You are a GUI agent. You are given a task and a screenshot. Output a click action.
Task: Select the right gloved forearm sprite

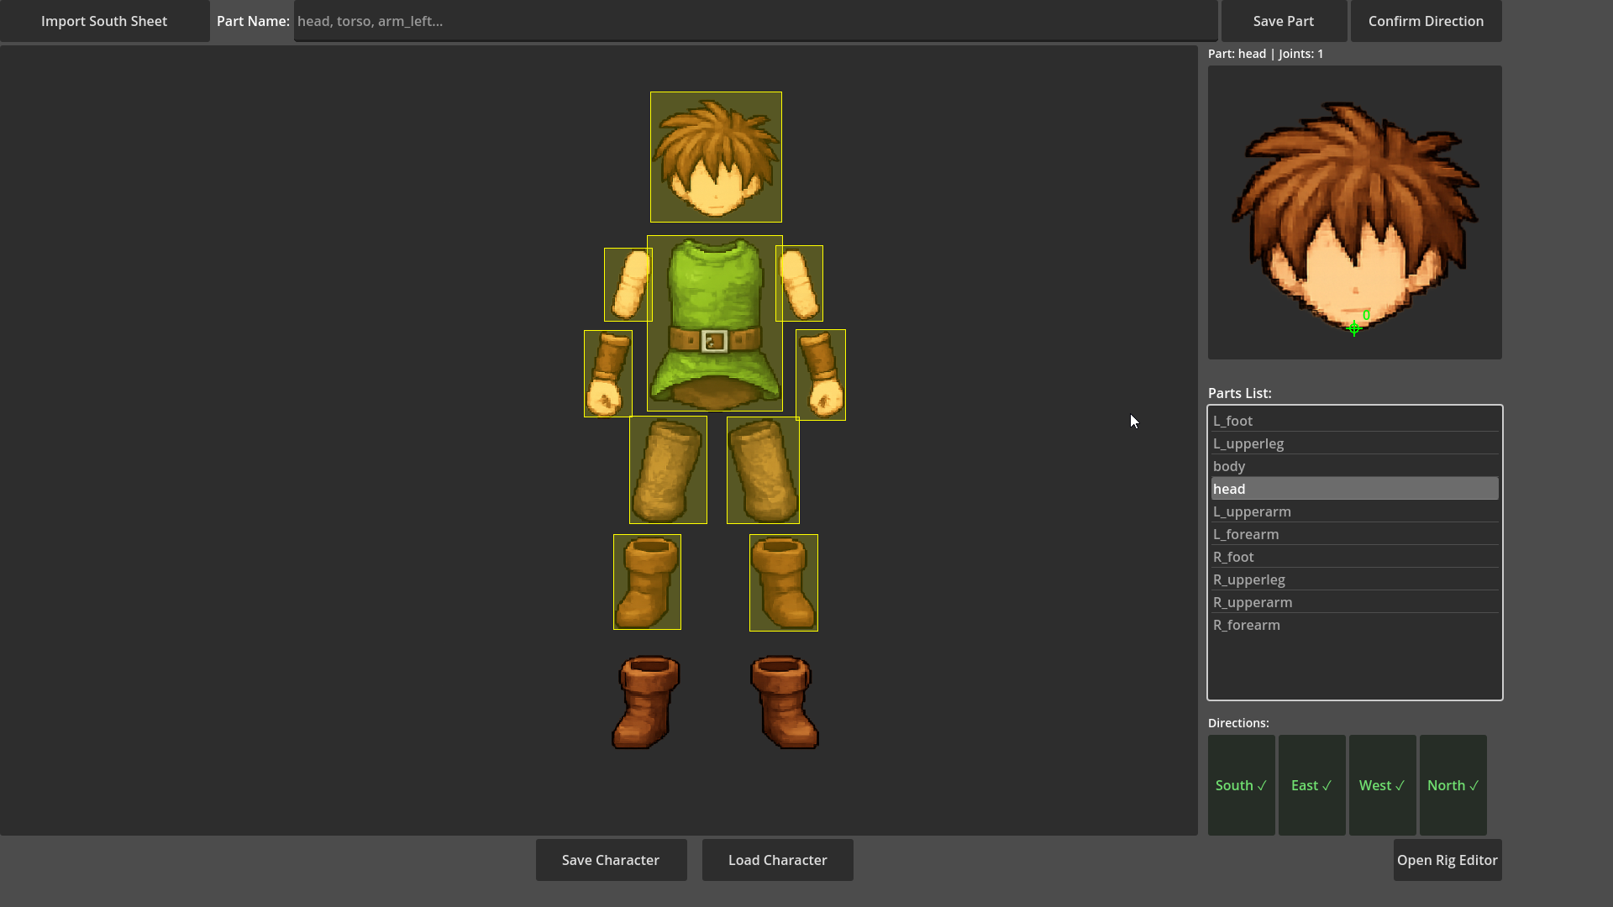[x=821, y=375]
